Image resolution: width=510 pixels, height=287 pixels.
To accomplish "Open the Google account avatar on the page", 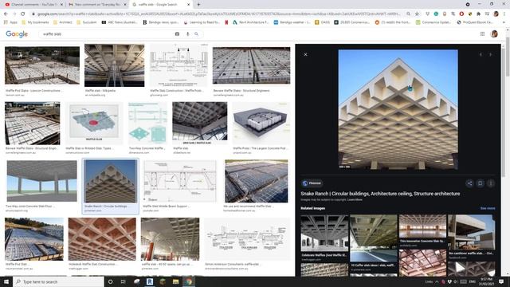I will pyautogui.click(x=494, y=33).
